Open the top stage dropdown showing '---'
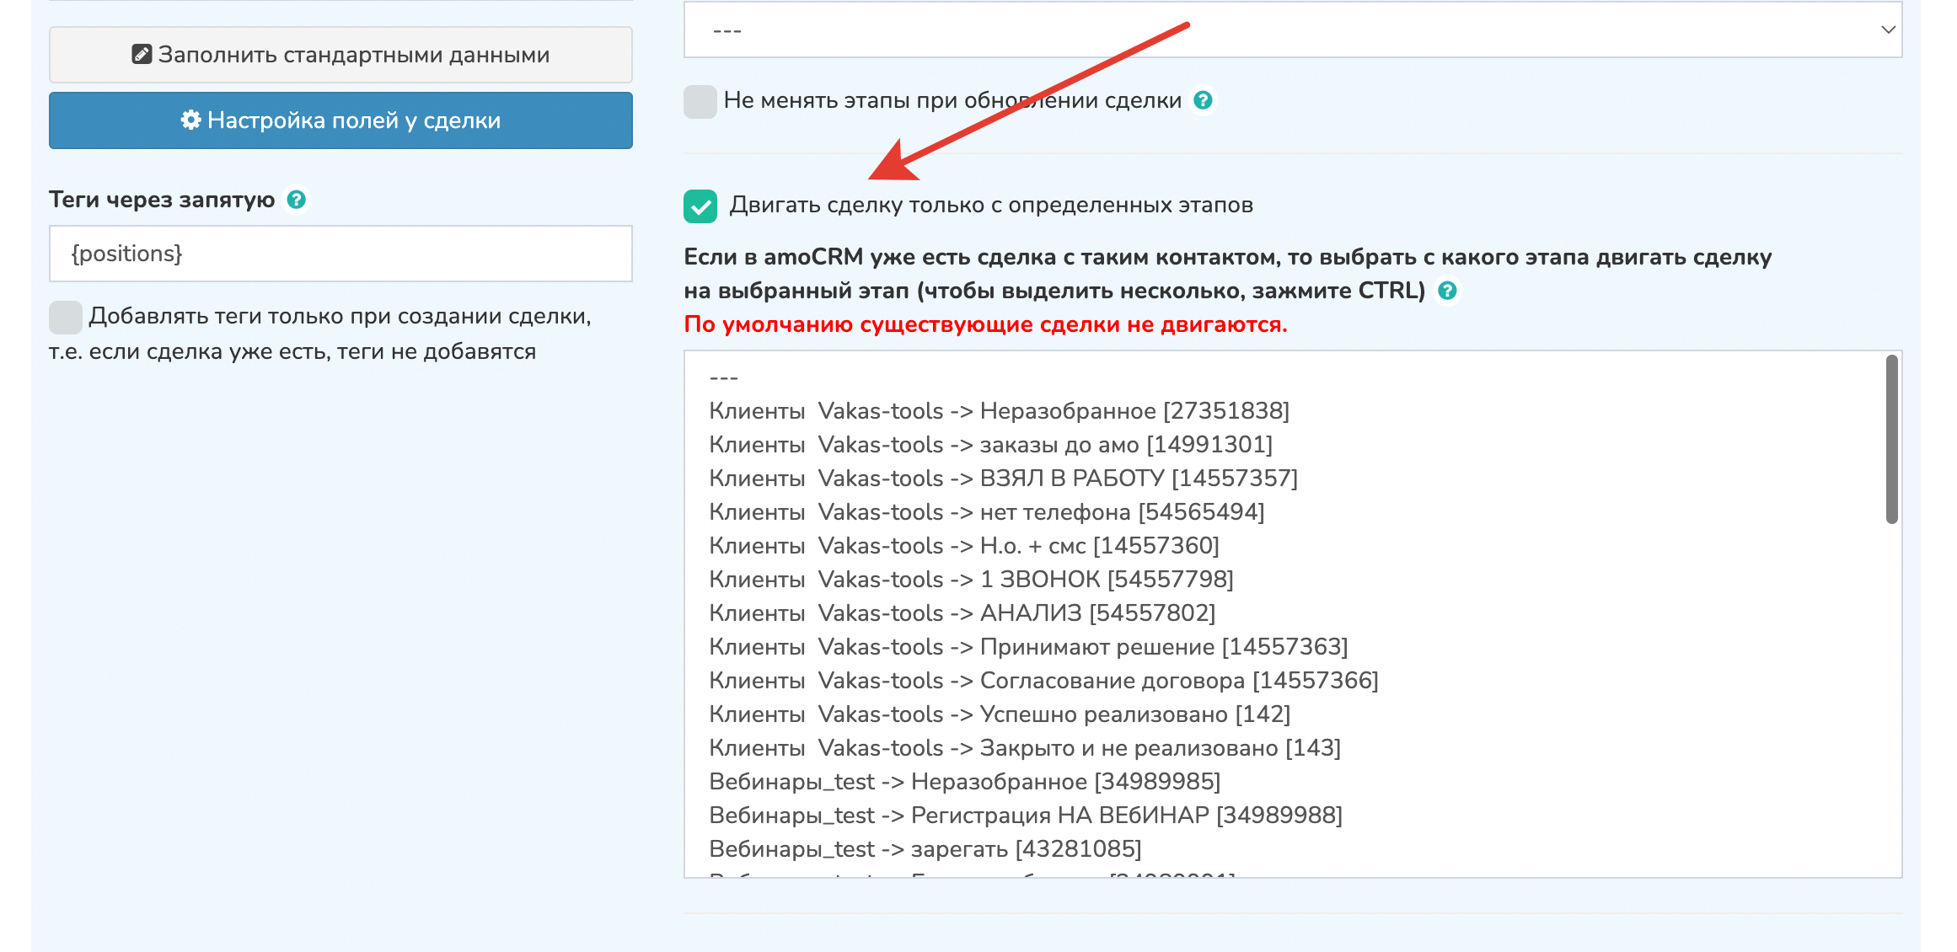 click(1264, 30)
